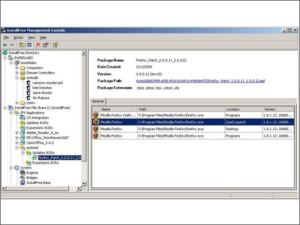
Task: Select Expansions AODs under ewktest
Action: pyautogui.click(x=45, y=163)
